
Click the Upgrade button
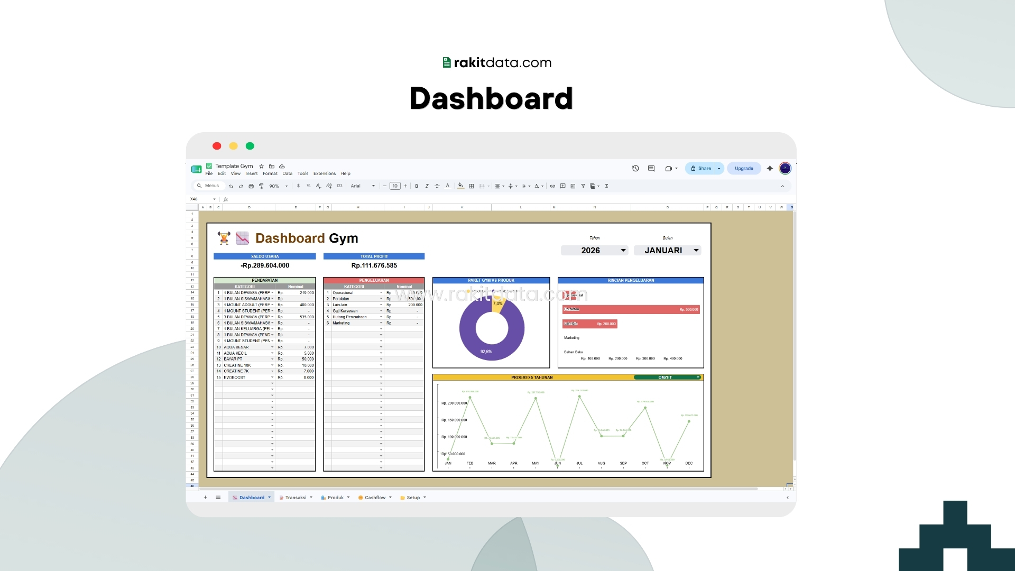point(744,169)
